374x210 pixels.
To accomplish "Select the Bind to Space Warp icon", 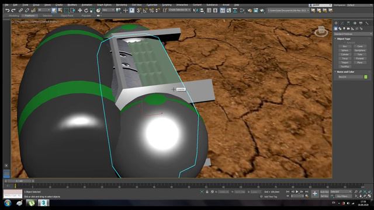I will click(33, 10).
